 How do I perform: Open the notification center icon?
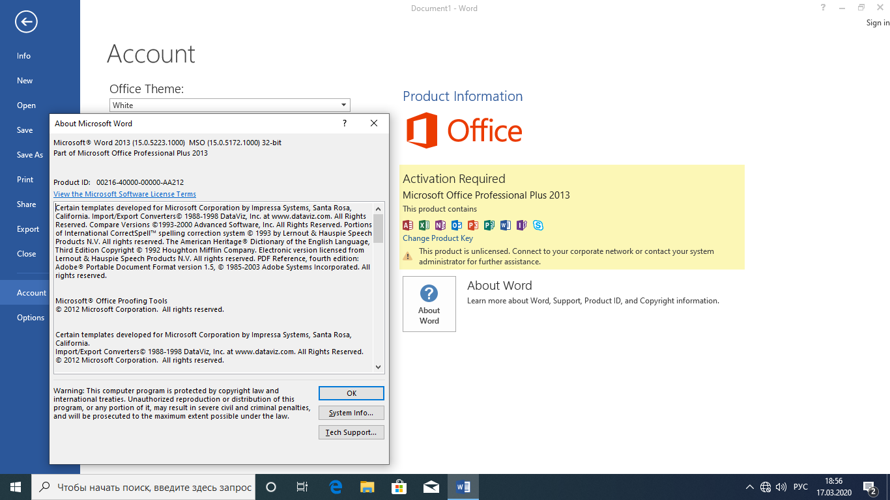click(870, 487)
